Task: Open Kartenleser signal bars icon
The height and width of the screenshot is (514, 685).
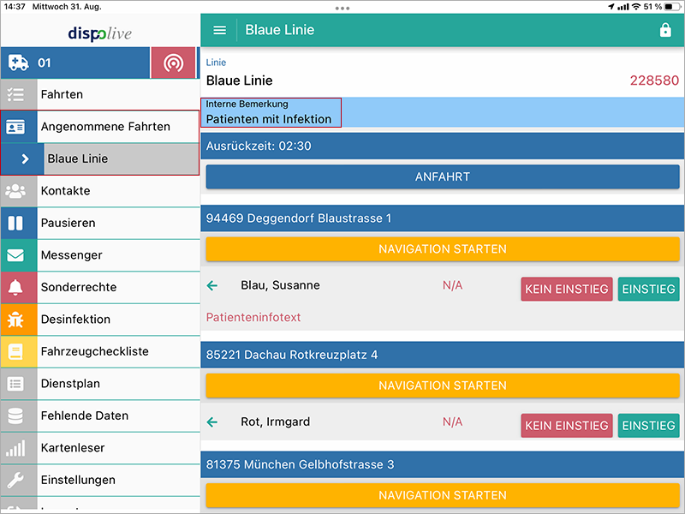Action: pyautogui.click(x=15, y=448)
